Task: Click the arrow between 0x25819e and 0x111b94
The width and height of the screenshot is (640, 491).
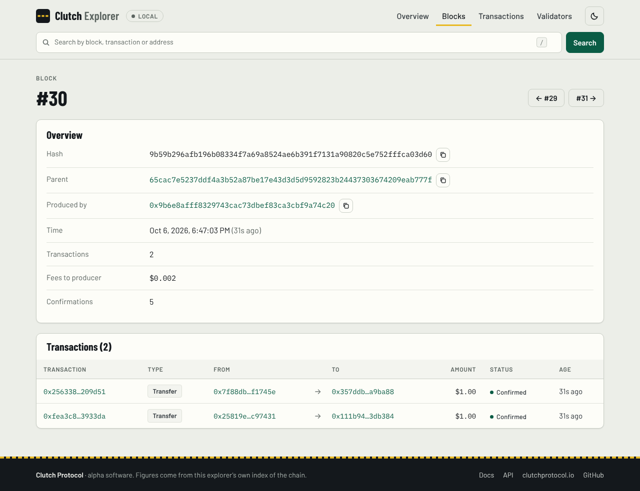Action: click(x=317, y=416)
